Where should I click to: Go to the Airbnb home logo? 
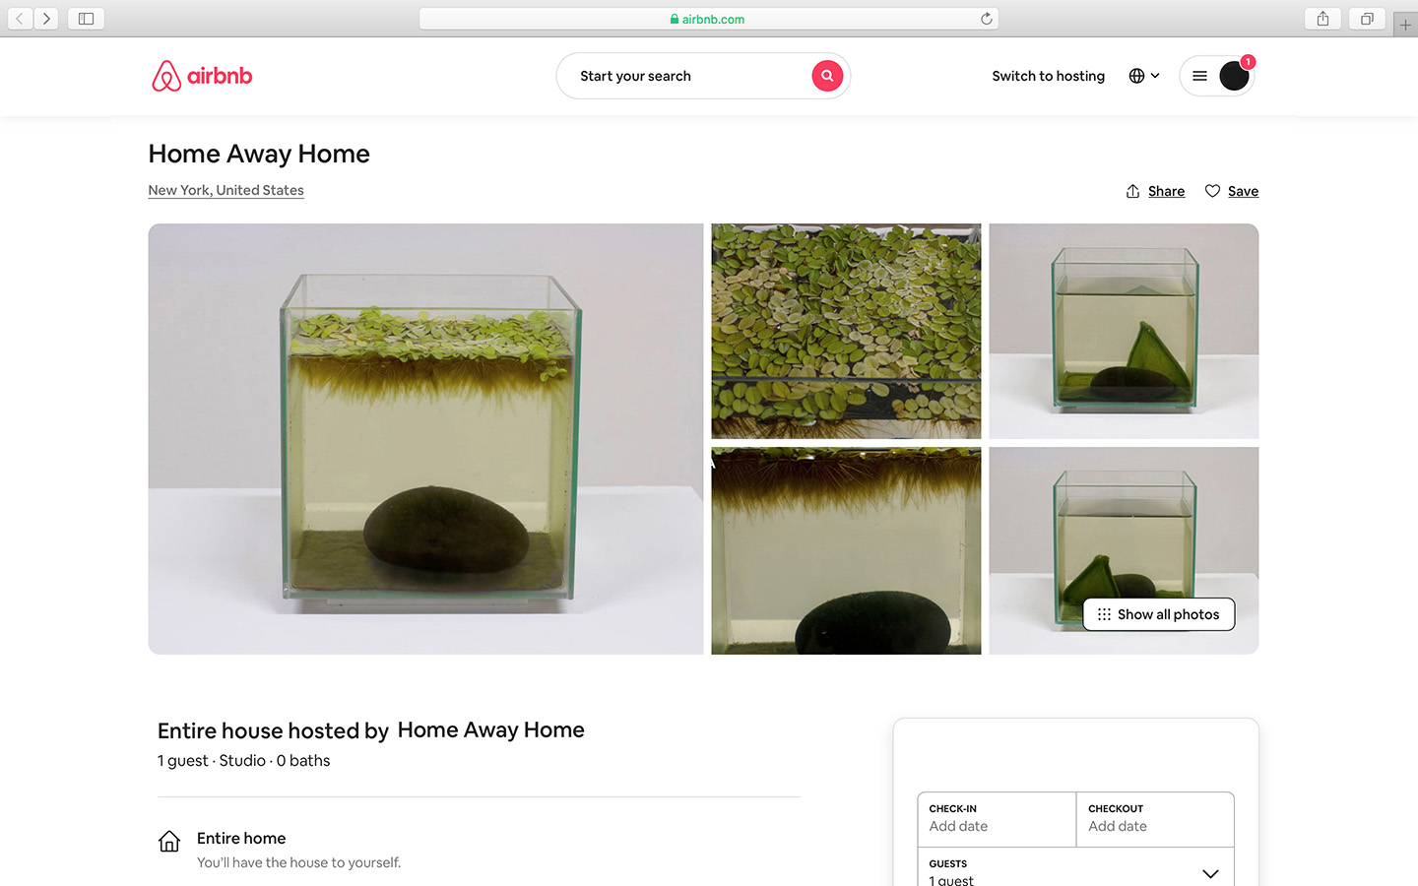click(x=202, y=76)
